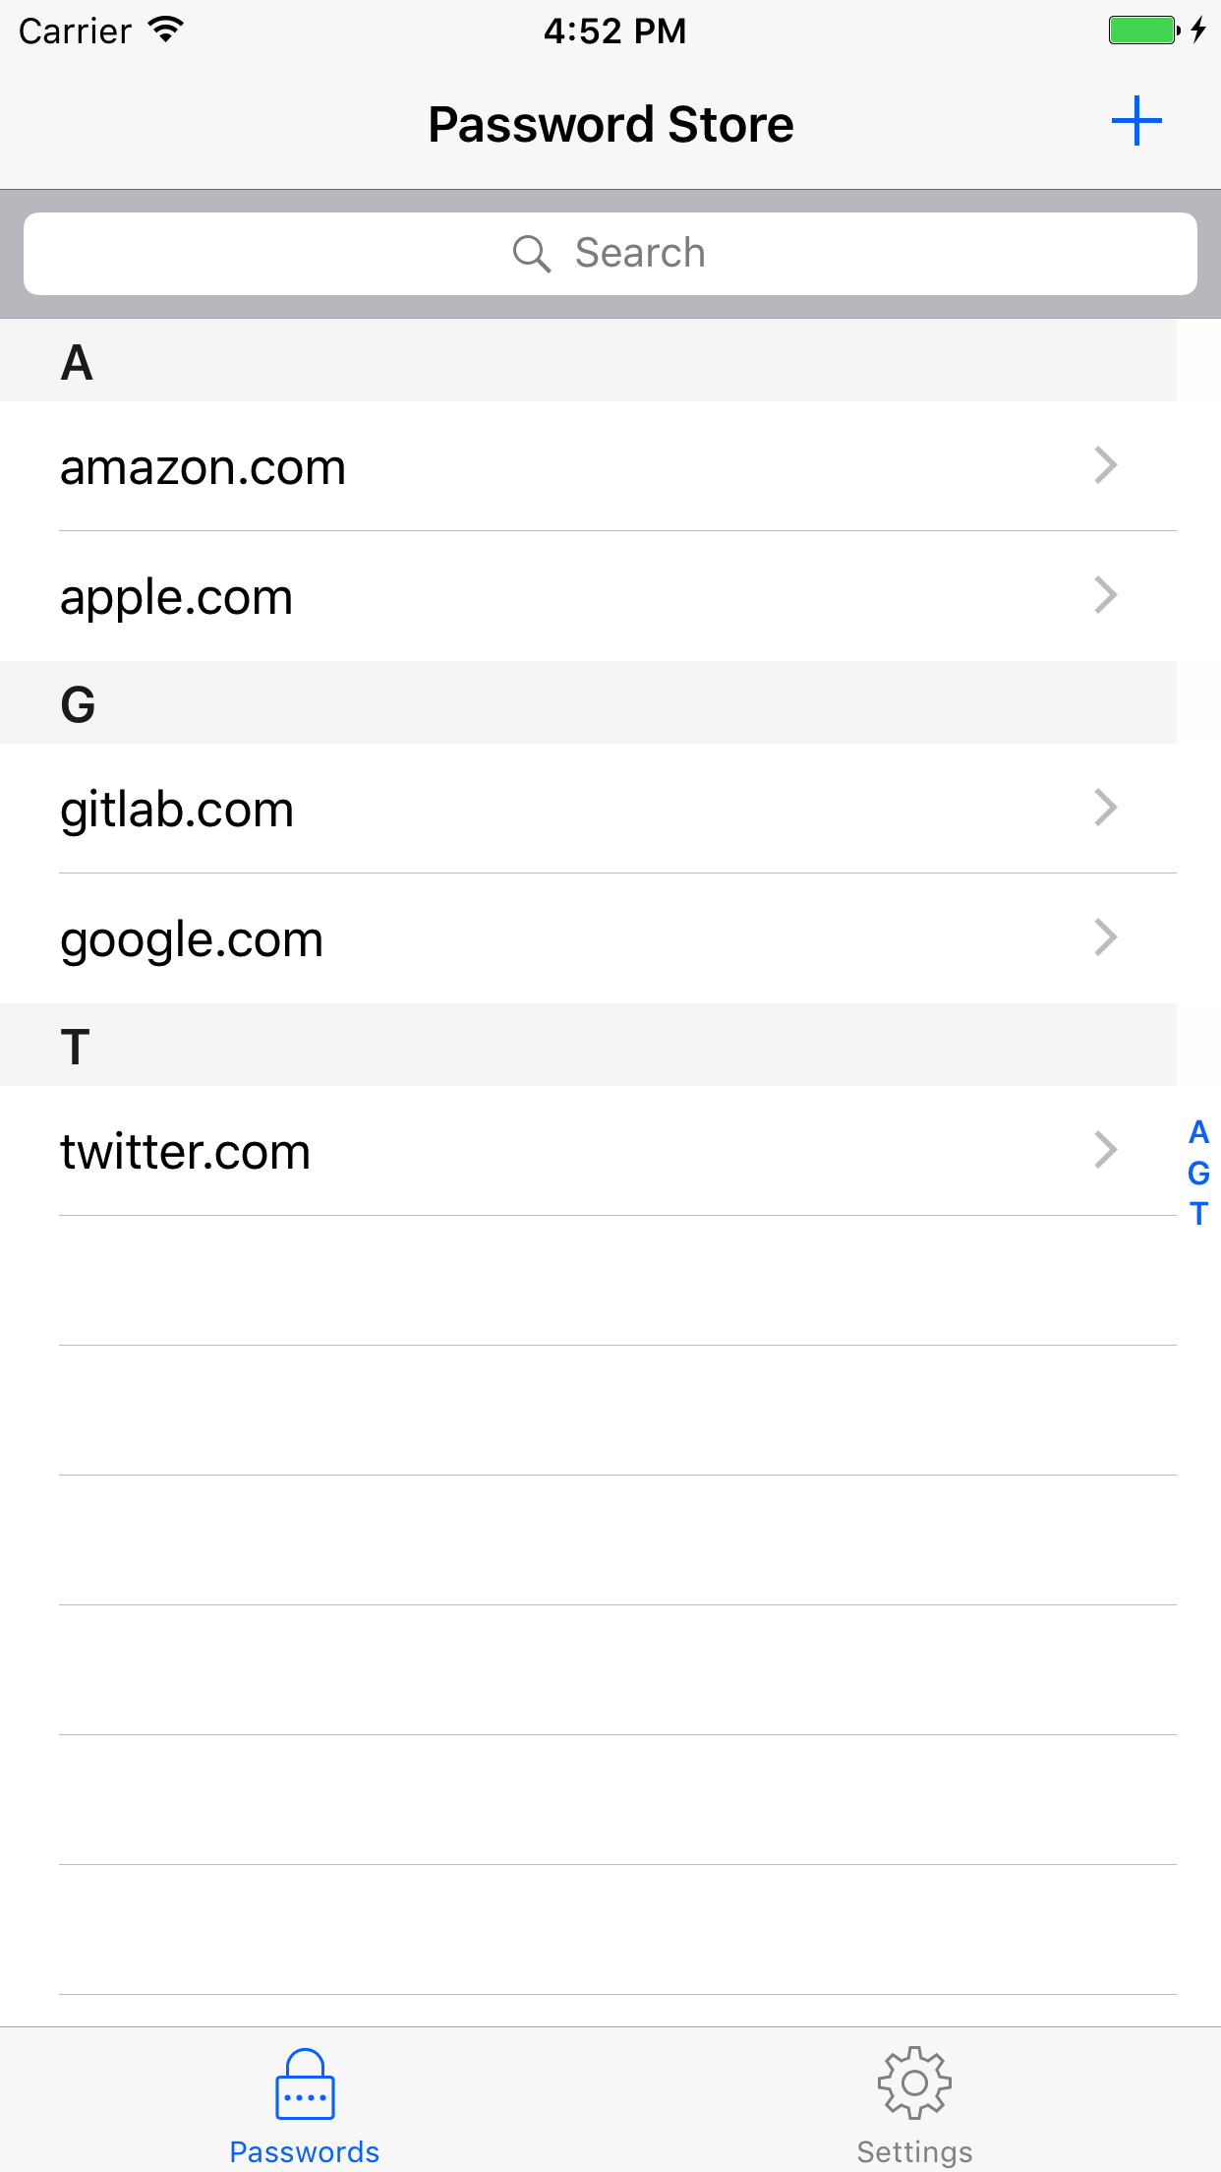Tap the Wi-Fi status icon

coord(167,30)
